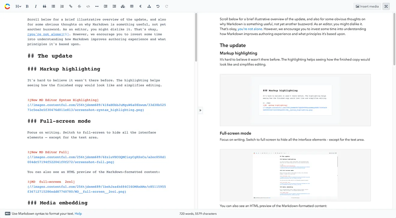The width and height of the screenshot is (396, 218).
Task: Click the Contentful logo icon
Action: click(7, 6)
